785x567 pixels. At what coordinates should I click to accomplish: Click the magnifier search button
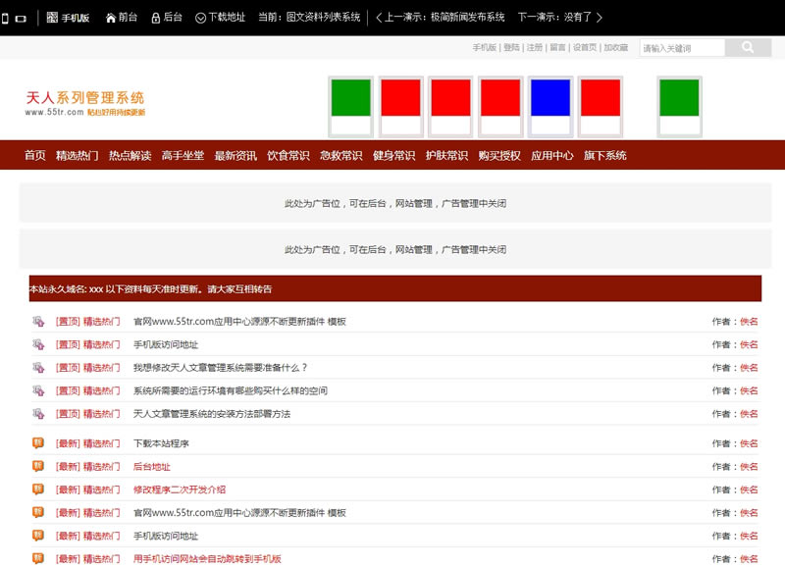pos(748,47)
